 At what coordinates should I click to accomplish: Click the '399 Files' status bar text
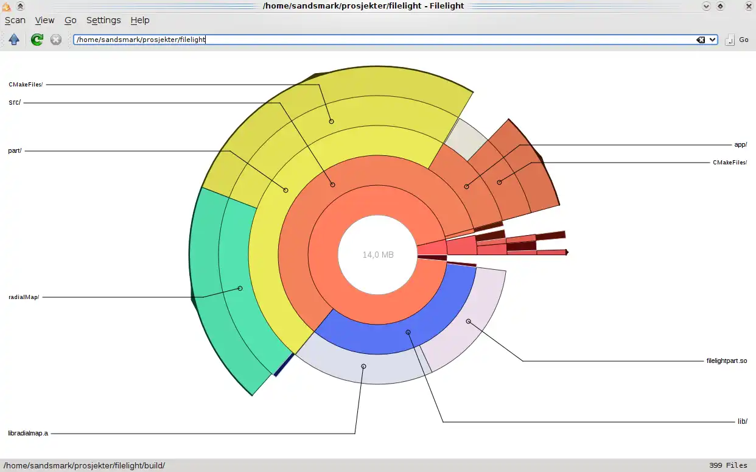[x=728, y=465]
